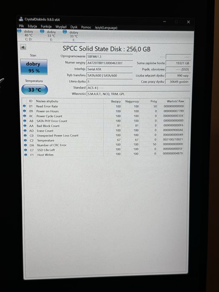219x292 pixels.
Task: Click the Wartość Raw column header
Action: (171, 101)
